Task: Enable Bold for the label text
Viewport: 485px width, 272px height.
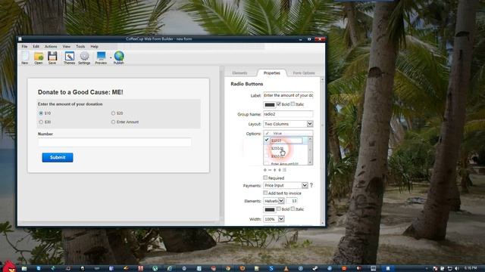Action: 279,104
